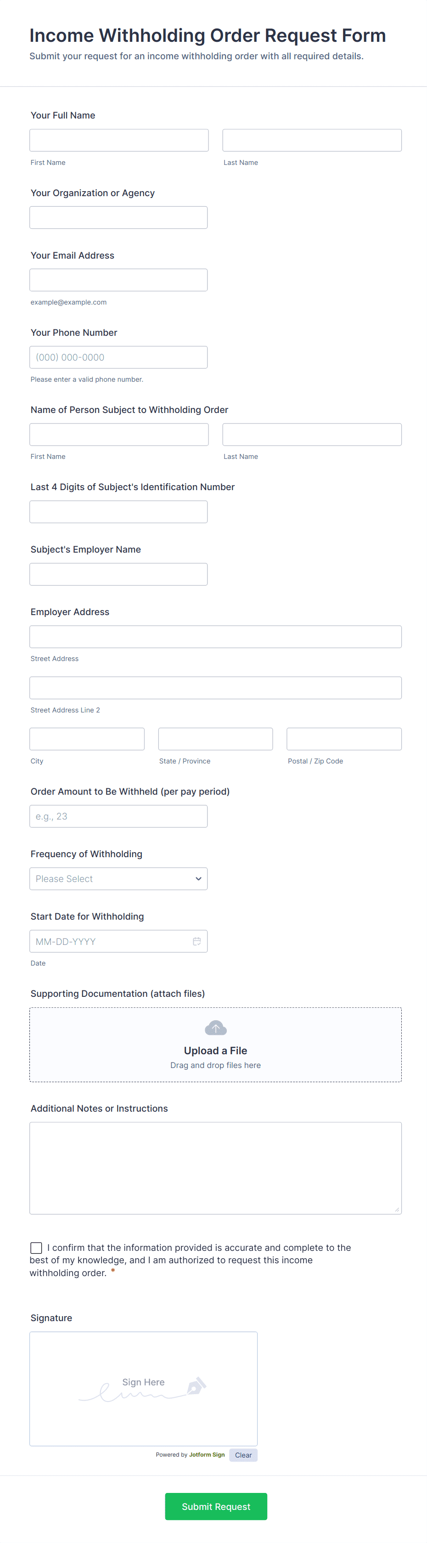Select the Phone Number input
This screenshot has width=427, height=1543.
click(118, 357)
